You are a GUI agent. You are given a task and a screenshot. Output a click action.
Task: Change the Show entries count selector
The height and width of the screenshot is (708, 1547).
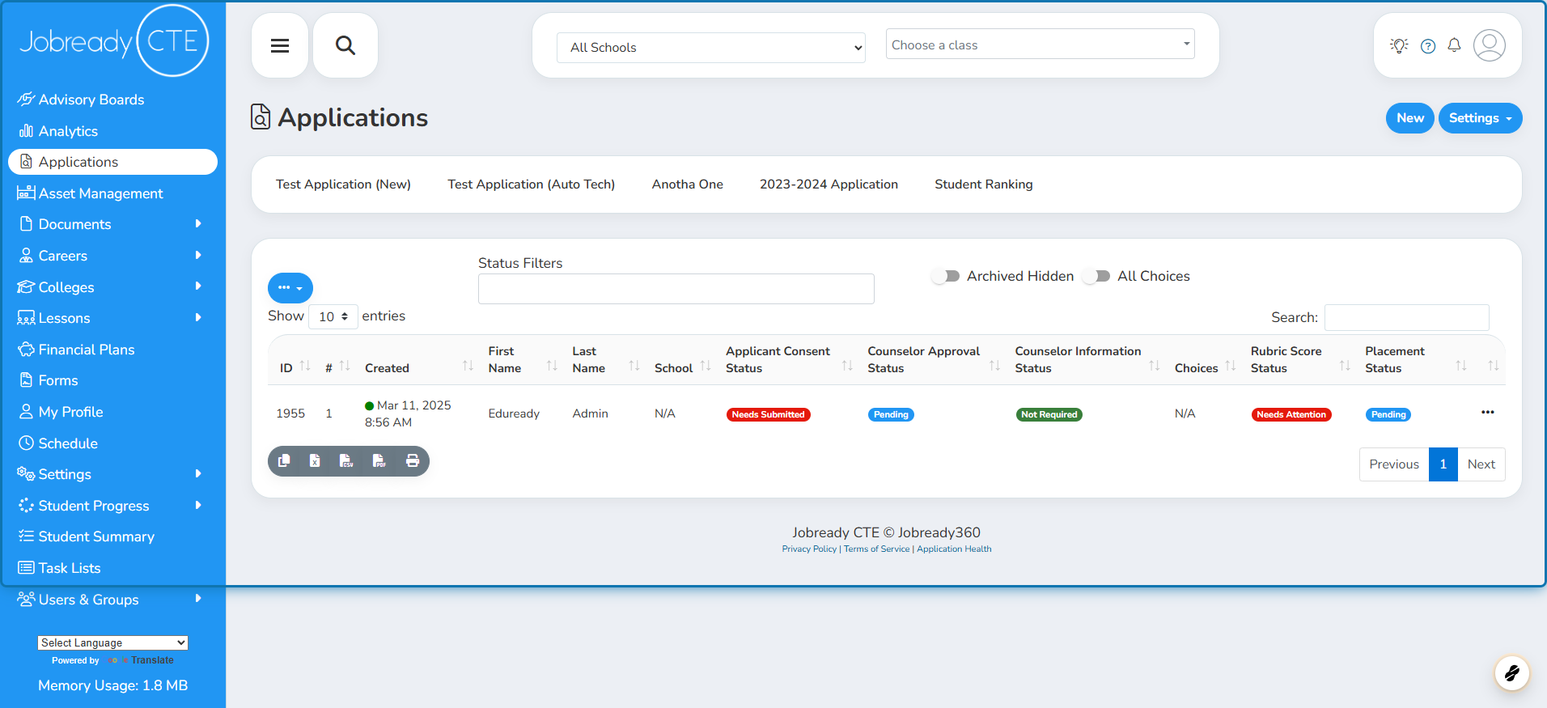click(333, 316)
